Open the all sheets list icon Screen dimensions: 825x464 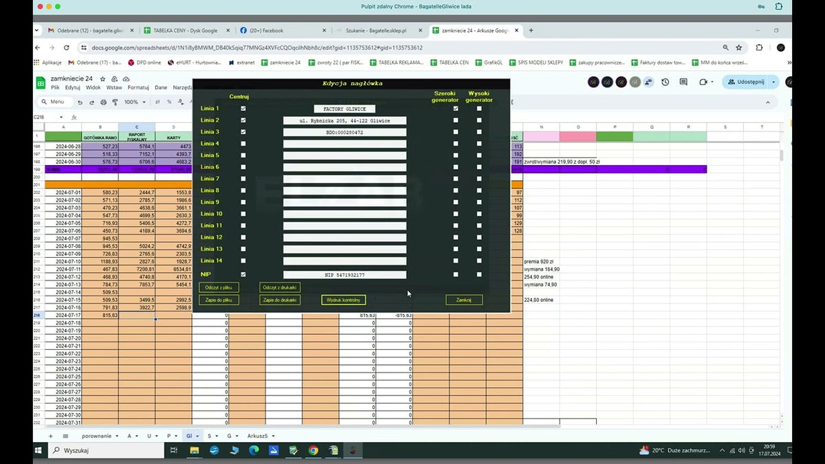pyautogui.click(x=65, y=437)
